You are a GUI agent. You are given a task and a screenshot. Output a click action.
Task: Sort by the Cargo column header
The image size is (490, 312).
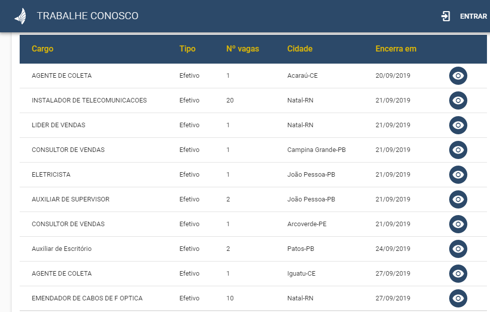pyautogui.click(x=42, y=49)
